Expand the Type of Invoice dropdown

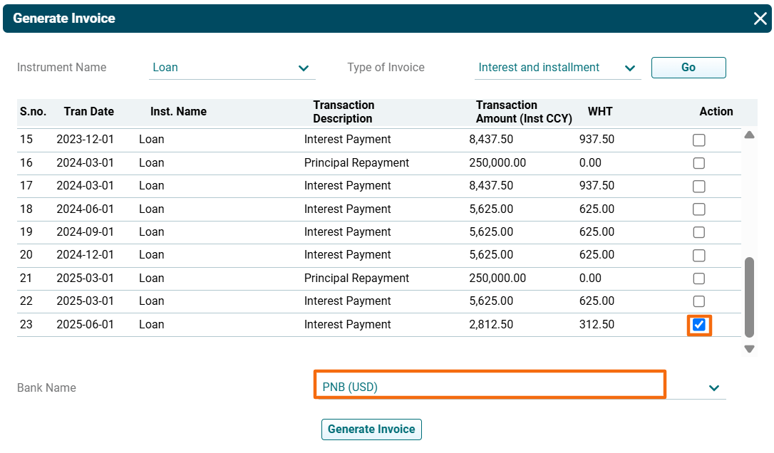629,68
